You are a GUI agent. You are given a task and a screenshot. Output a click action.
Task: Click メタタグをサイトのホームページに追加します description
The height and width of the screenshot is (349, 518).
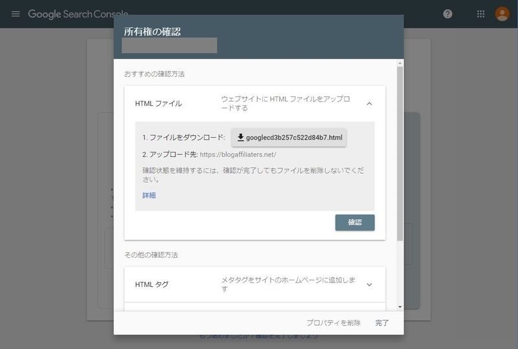coord(288,284)
